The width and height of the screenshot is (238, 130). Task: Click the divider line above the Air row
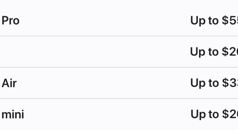tap(119, 67)
